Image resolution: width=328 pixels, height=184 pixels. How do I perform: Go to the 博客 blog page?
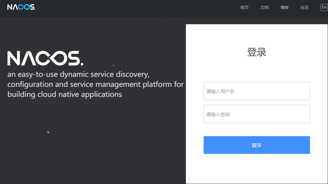285,7
